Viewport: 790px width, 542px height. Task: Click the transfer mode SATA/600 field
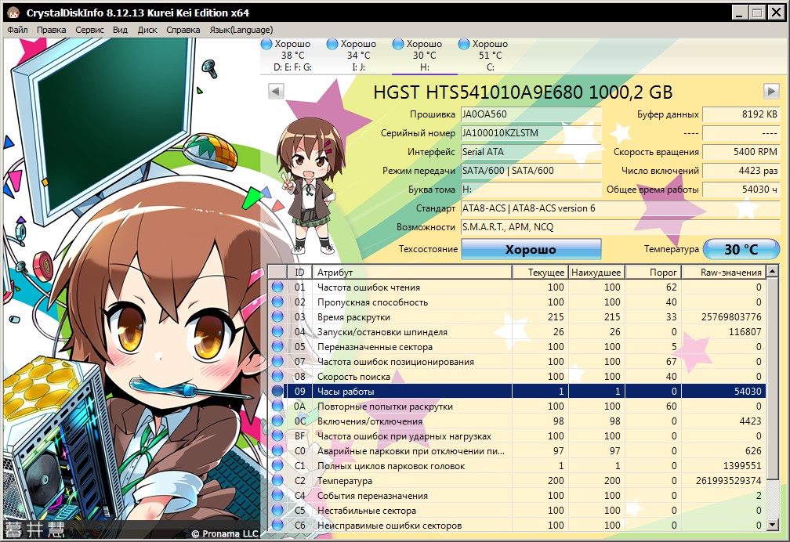point(531,171)
